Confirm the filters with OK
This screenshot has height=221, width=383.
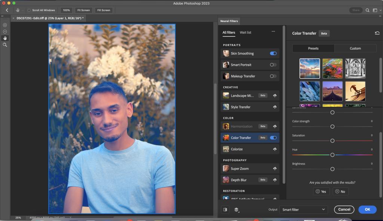tap(368, 209)
